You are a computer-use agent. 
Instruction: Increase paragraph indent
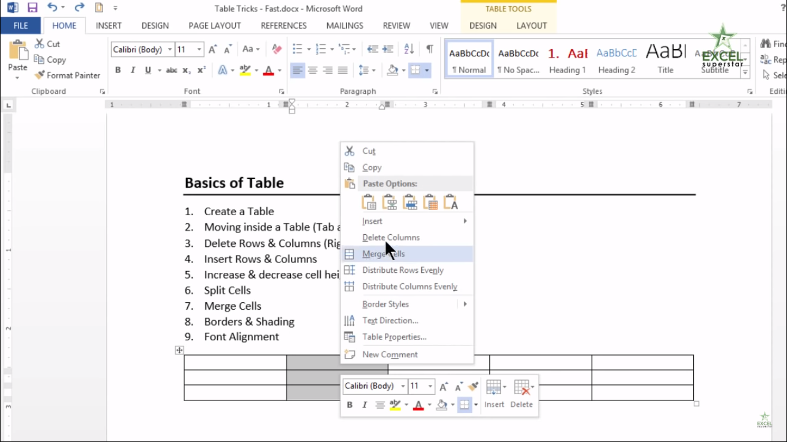(388, 49)
